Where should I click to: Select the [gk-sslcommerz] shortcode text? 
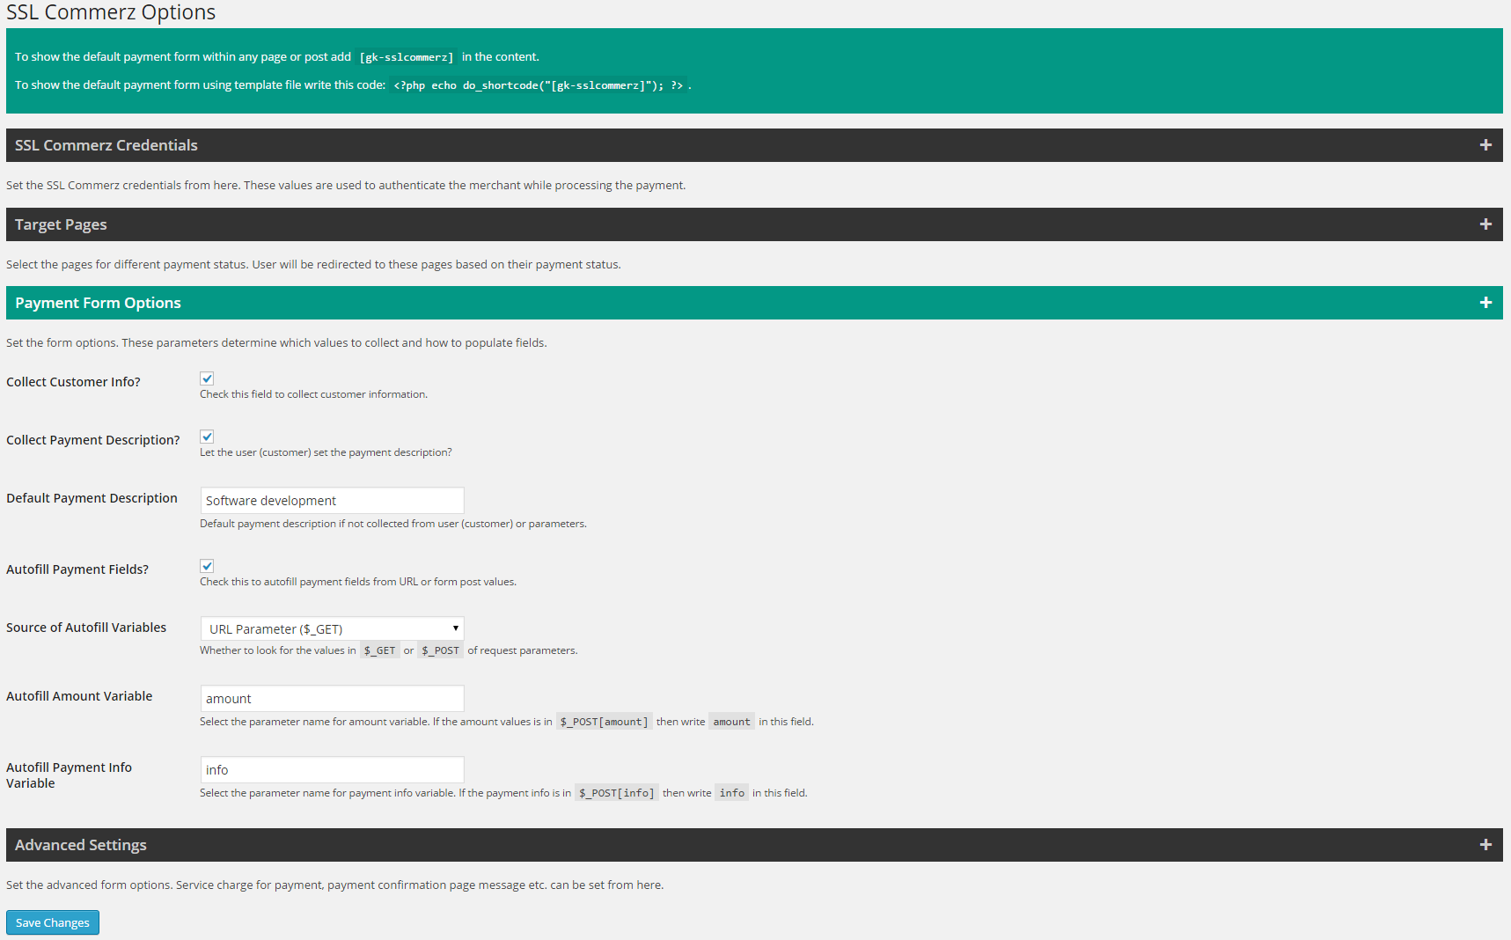pos(407,57)
